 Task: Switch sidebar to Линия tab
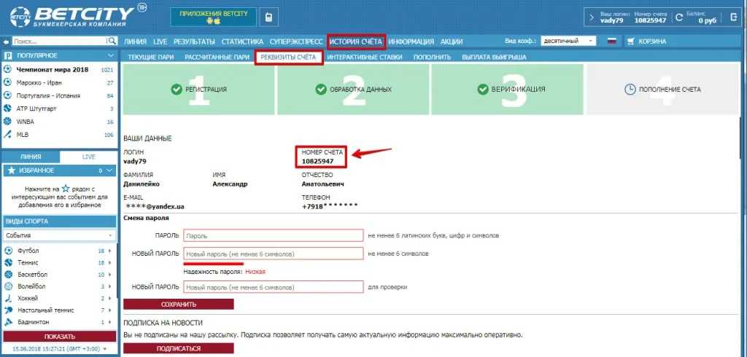31,157
